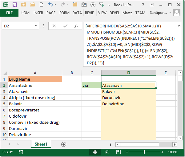Click the zoom slider handle
This screenshot has width=185, height=157.
pyautogui.click(x=144, y=152)
